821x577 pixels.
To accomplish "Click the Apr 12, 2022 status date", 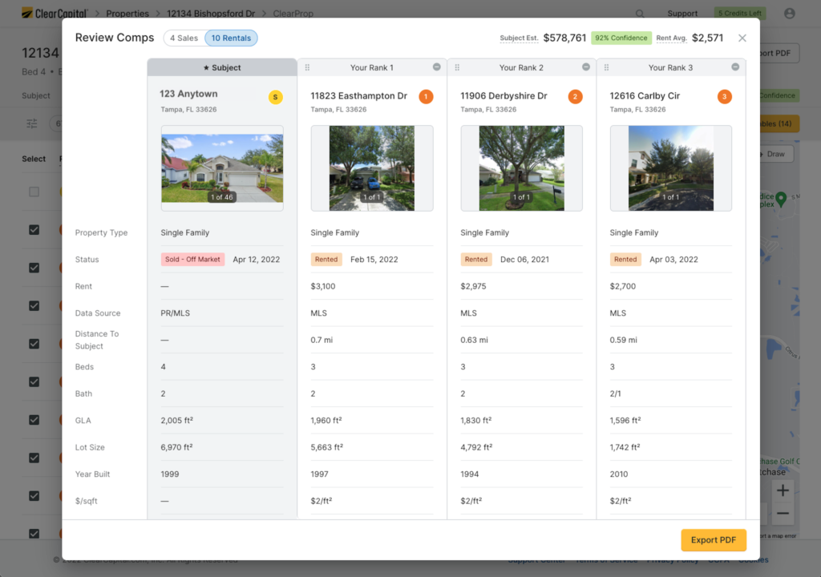I will click(256, 260).
